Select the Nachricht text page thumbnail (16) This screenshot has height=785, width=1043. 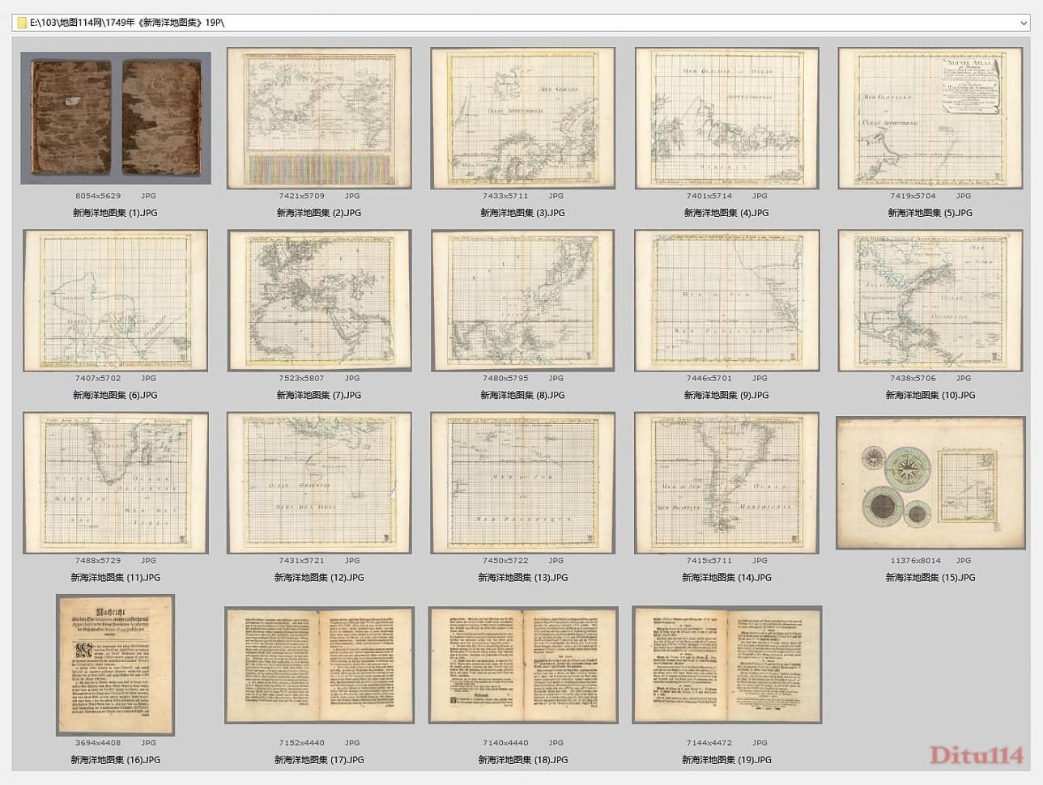pos(115,665)
